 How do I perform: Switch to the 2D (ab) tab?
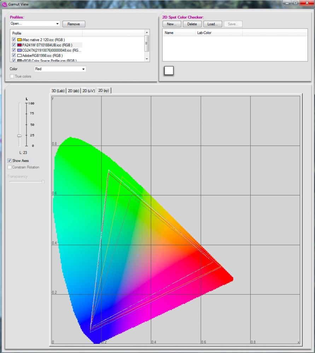73,91
